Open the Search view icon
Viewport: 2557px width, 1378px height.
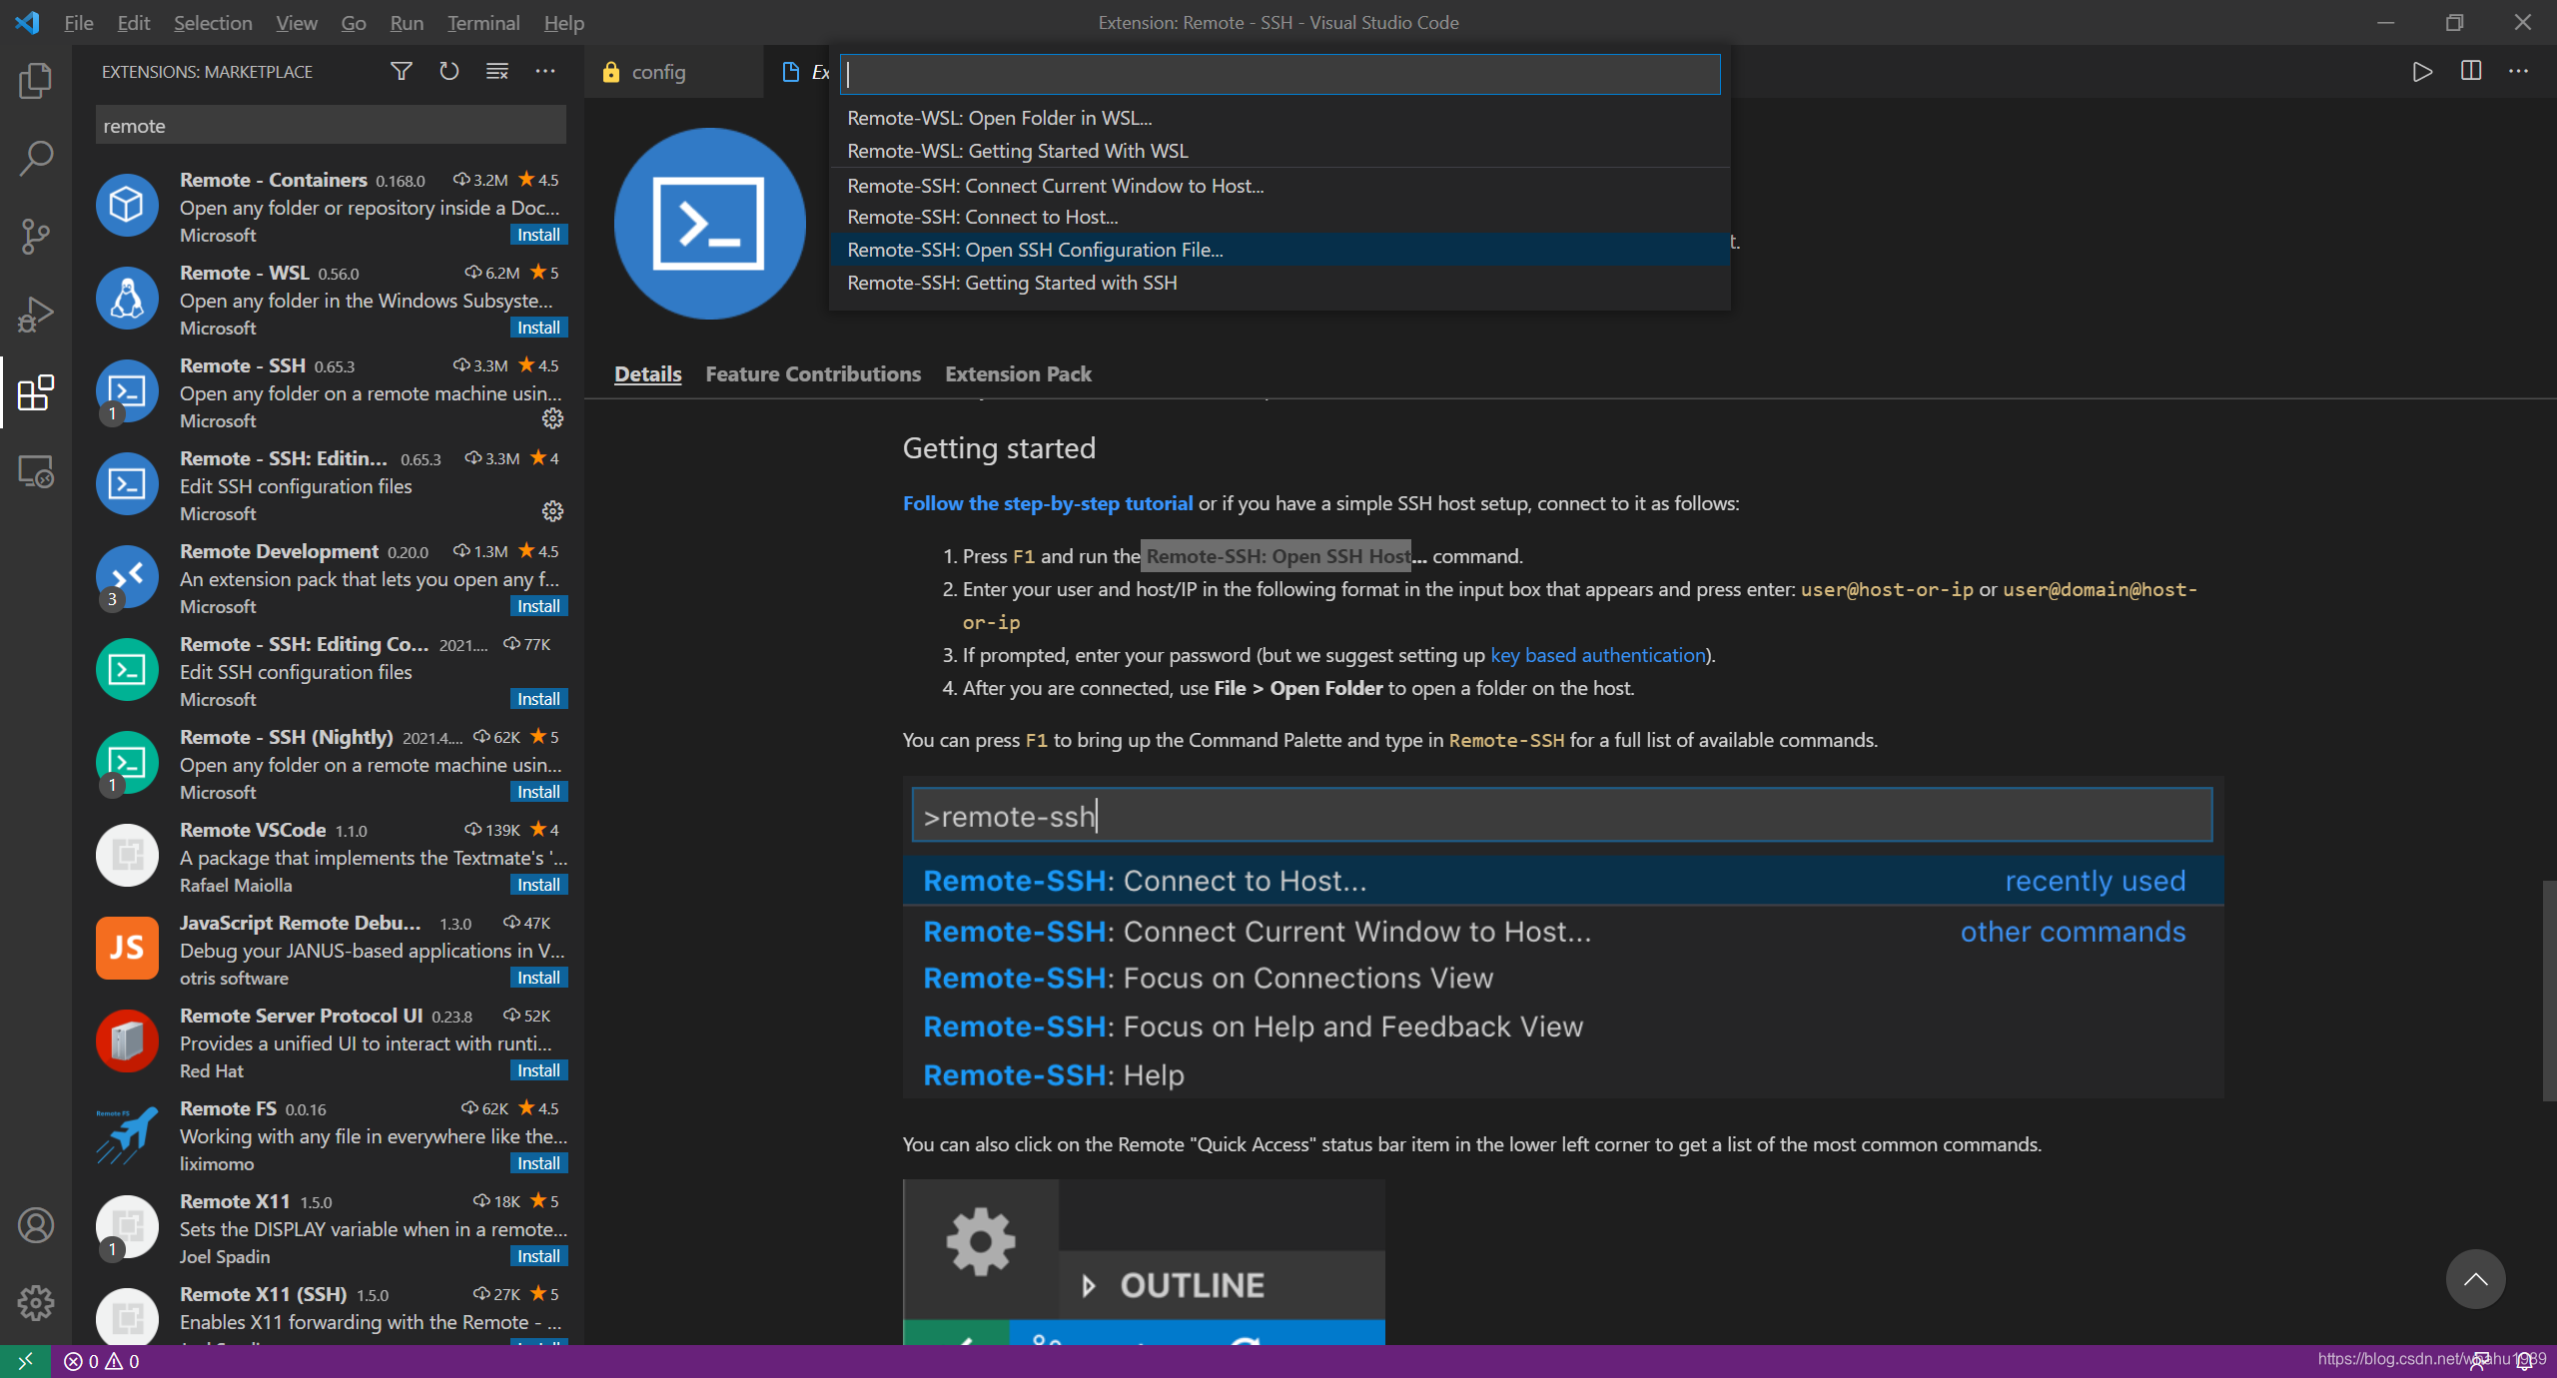36,158
